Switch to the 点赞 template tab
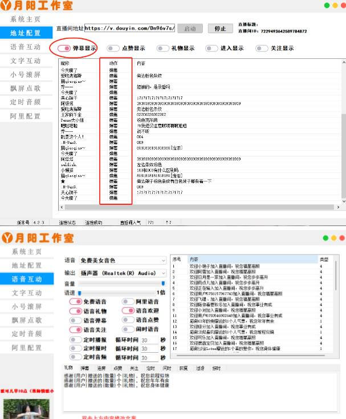The image size is (346, 419). click(x=118, y=368)
